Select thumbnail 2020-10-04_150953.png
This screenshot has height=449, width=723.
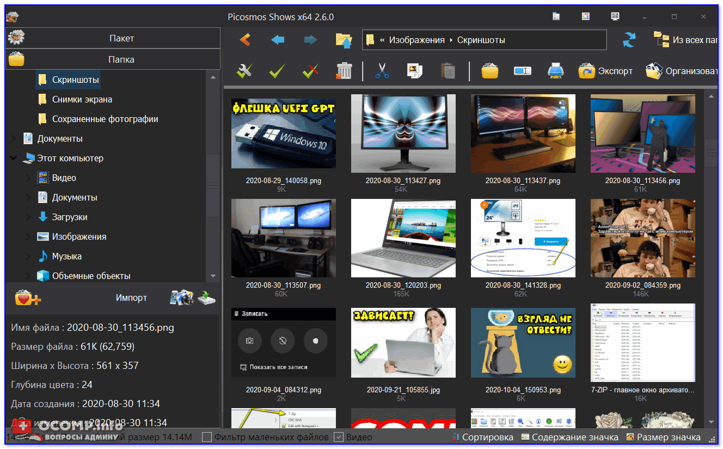click(x=523, y=343)
